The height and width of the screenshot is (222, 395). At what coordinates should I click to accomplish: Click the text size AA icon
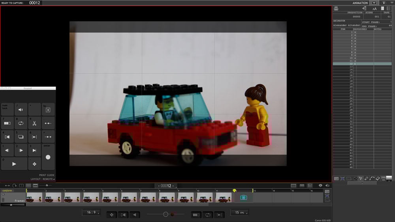[374, 8]
